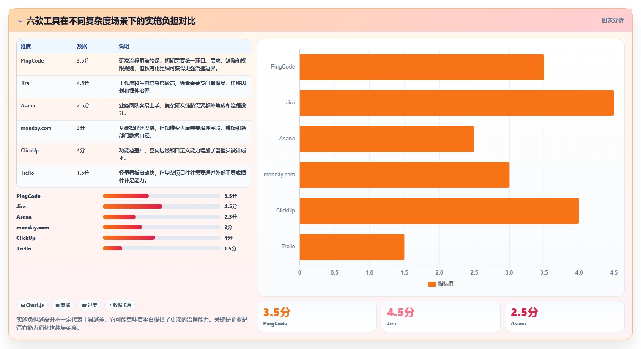The image size is (641, 349).
Task: Click the Asana progress bar
Action: pos(162,217)
